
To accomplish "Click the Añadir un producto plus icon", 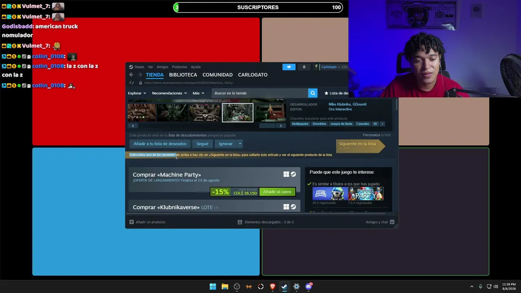I will coord(131,222).
